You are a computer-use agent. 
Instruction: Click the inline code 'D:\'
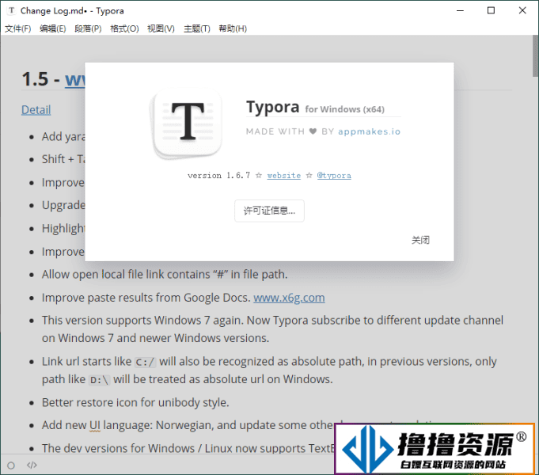pos(99,380)
